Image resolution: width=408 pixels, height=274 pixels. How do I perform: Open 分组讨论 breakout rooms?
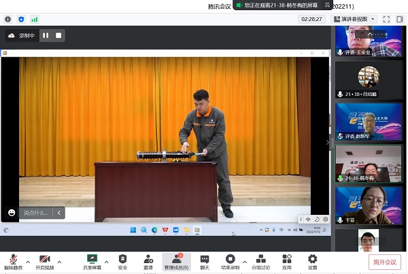(x=259, y=259)
